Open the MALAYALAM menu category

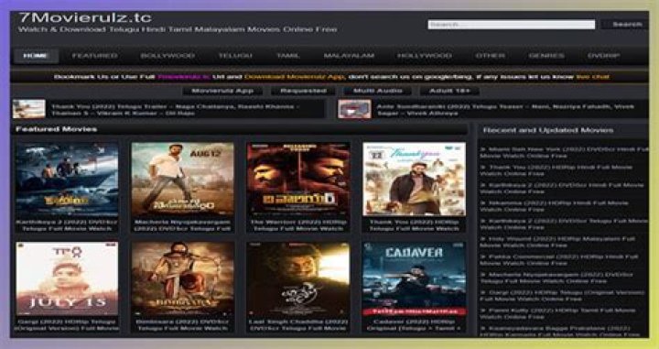tap(349, 56)
